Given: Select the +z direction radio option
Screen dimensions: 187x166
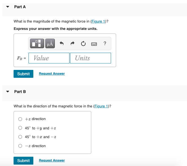Looking at the screenshot, I should [20, 119].
